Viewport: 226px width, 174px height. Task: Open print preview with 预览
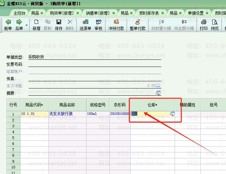click(x=215, y=25)
